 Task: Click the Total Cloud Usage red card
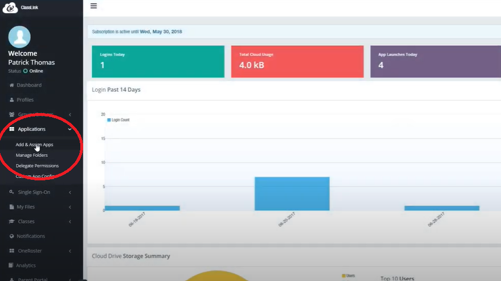coord(297,62)
